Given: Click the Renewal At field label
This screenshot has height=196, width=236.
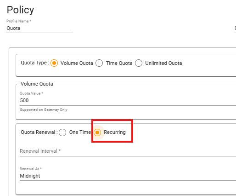Looking at the screenshot, I should (31, 169).
